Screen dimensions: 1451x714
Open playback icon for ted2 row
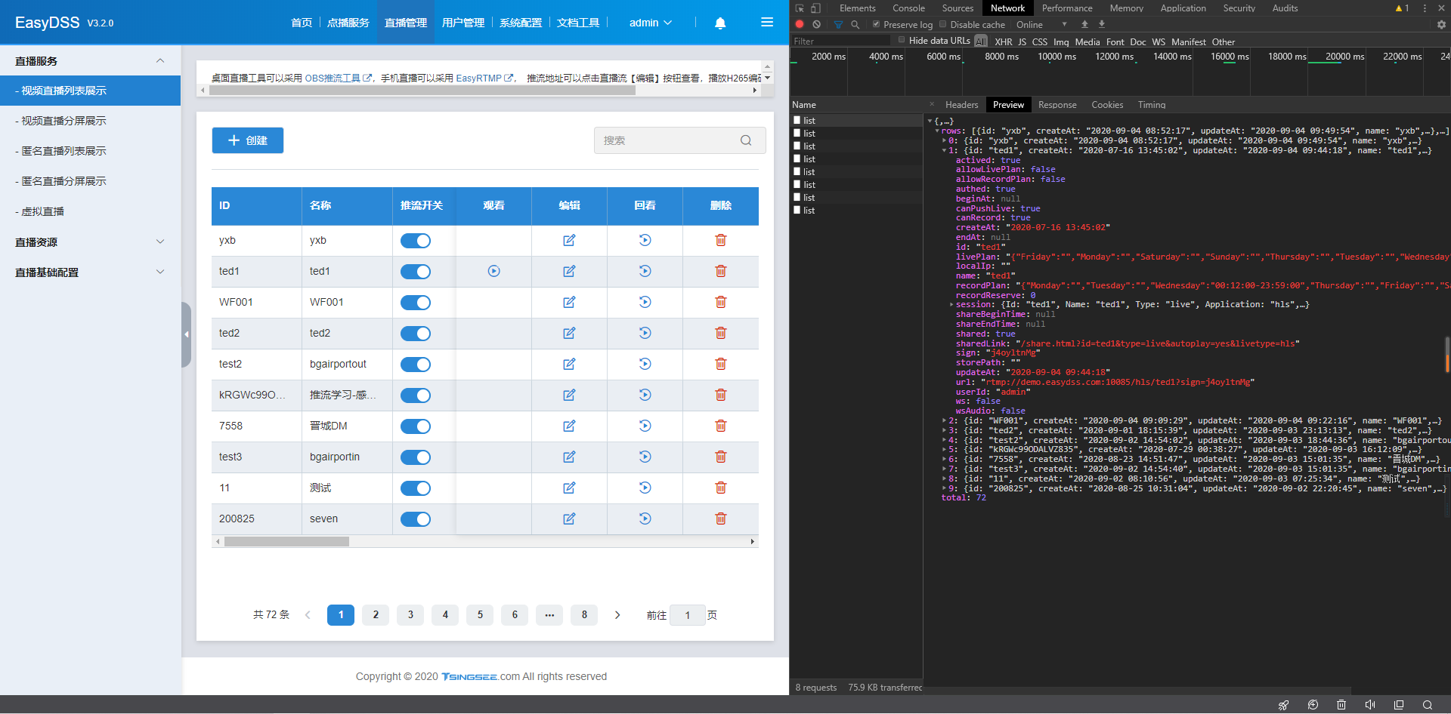pyautogui.click(x=645, y=333)
